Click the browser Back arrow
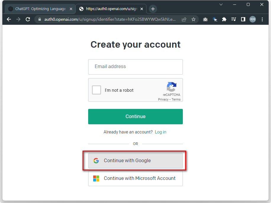The height and width of the screenshot is (203, 271). pyautogui.click(x=9, y=19)
